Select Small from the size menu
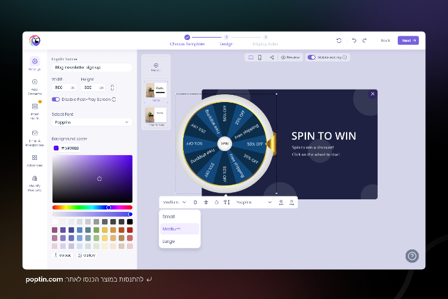 click(x=169, y=217)
